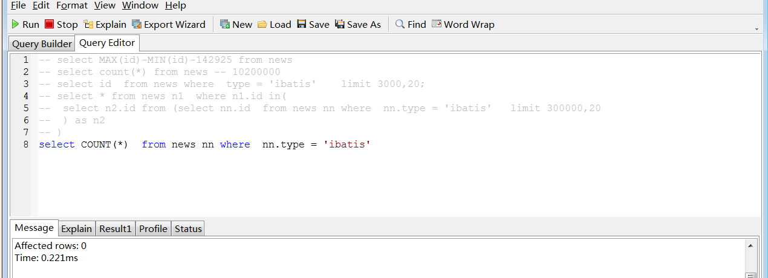Viewport: 768px width, 278px height.
Task: Click line number 8 in the gutter
Action: [25, 144]
